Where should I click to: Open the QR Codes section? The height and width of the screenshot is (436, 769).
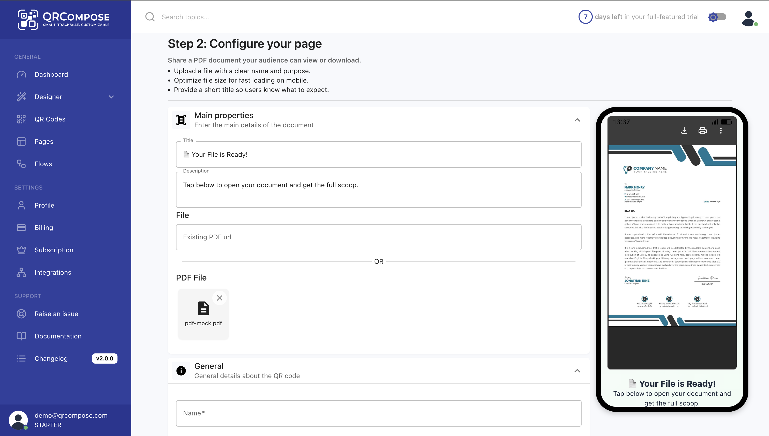(x=50, y=119)
